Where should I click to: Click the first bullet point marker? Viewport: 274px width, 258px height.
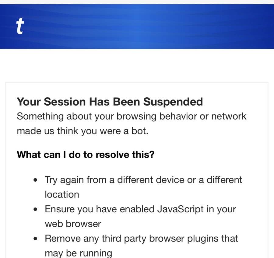(36, 180)
